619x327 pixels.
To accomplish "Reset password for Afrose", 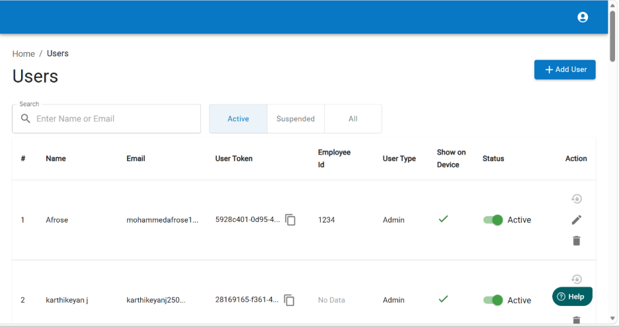I will [577, 199].
